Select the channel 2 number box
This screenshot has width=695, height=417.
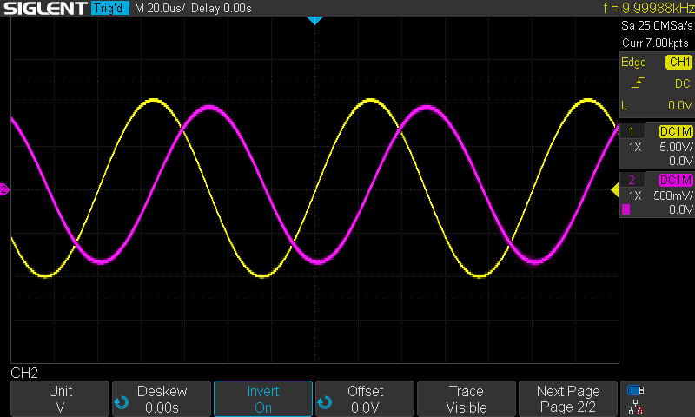tap(632, 180)
